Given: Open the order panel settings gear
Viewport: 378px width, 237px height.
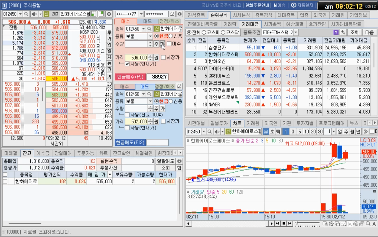Looking at the screenshot, I should (x=179, y=14).
